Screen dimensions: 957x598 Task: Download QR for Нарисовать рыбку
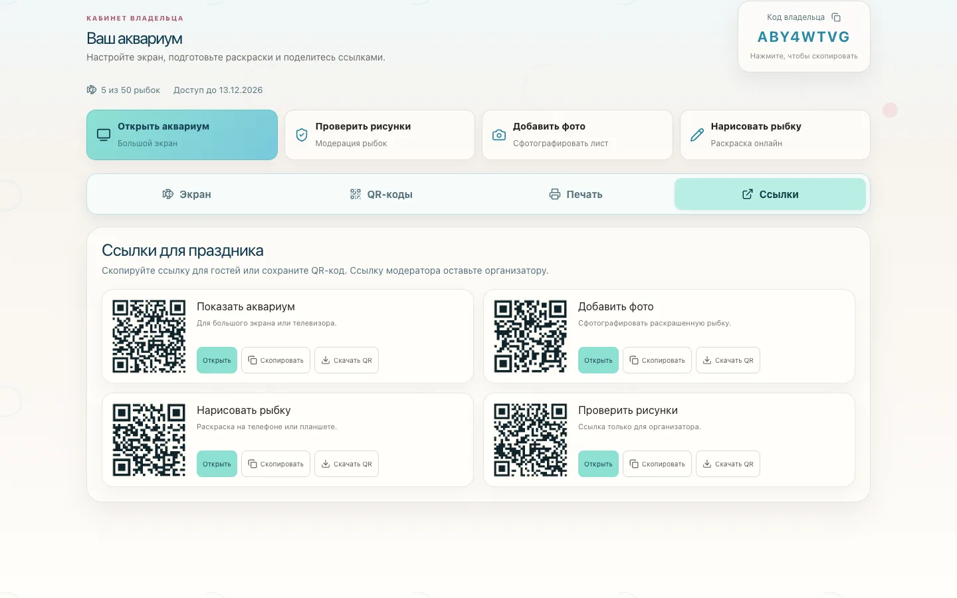(346, 464)
